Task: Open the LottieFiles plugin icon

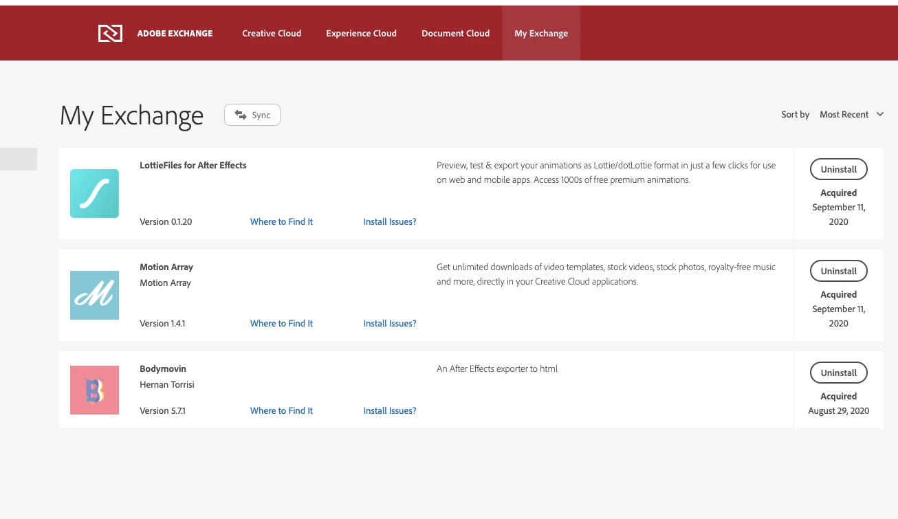Action: 95,194
